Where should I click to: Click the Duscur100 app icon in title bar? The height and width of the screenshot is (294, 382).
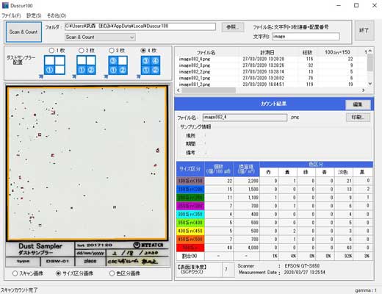[5, 5]
